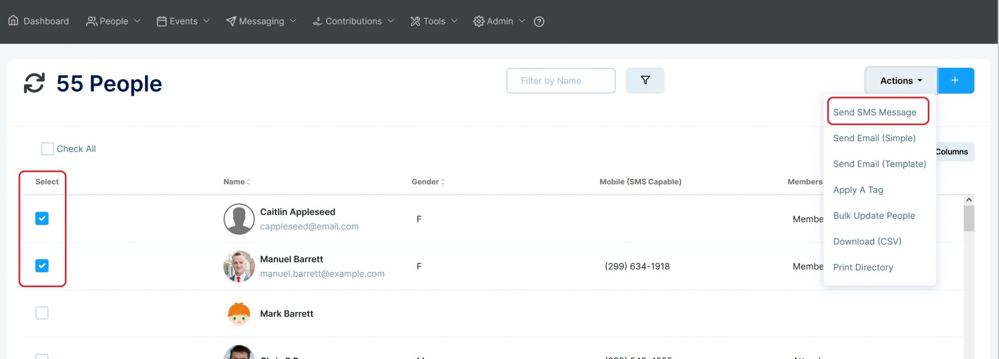The image size is (999, 359).
Task: Click the Dashboard home icon
Action: [14, 20]
